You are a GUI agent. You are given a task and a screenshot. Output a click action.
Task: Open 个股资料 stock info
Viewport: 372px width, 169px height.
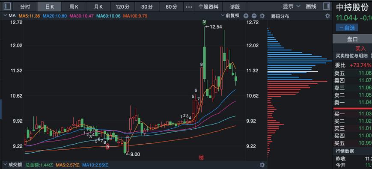tap(208, 7)
